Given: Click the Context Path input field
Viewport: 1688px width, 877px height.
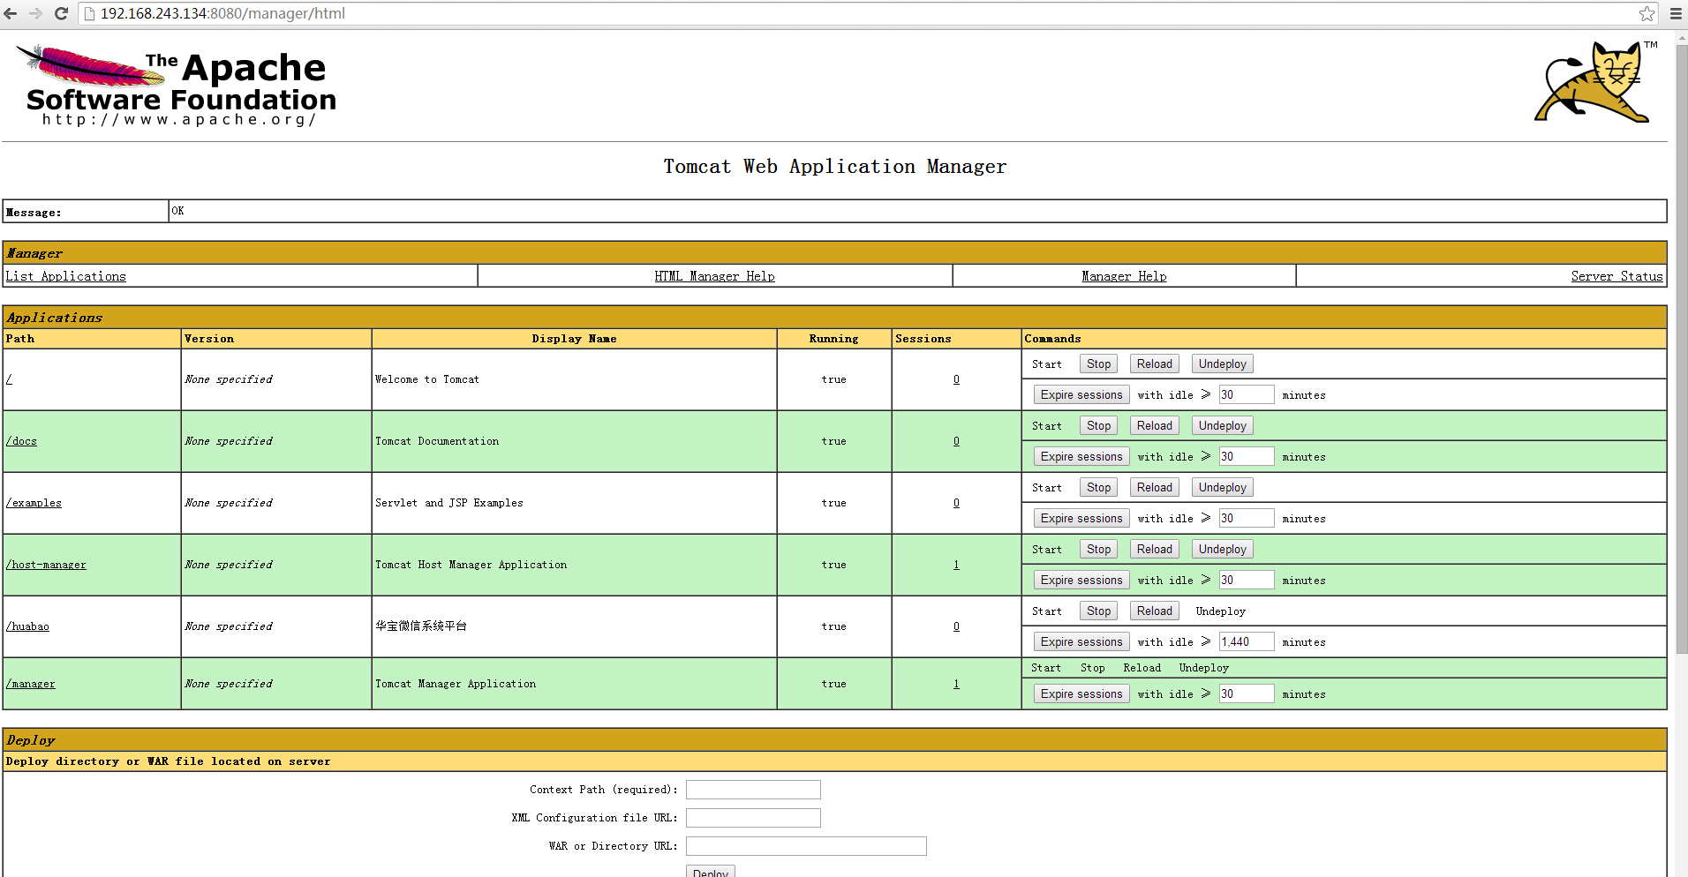Looking at the screenshot, I should tap(753, 790).
